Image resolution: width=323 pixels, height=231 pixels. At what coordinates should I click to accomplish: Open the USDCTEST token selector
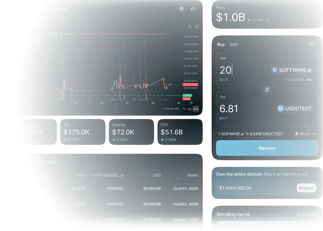pyautogui.click(x=295, y=108)
